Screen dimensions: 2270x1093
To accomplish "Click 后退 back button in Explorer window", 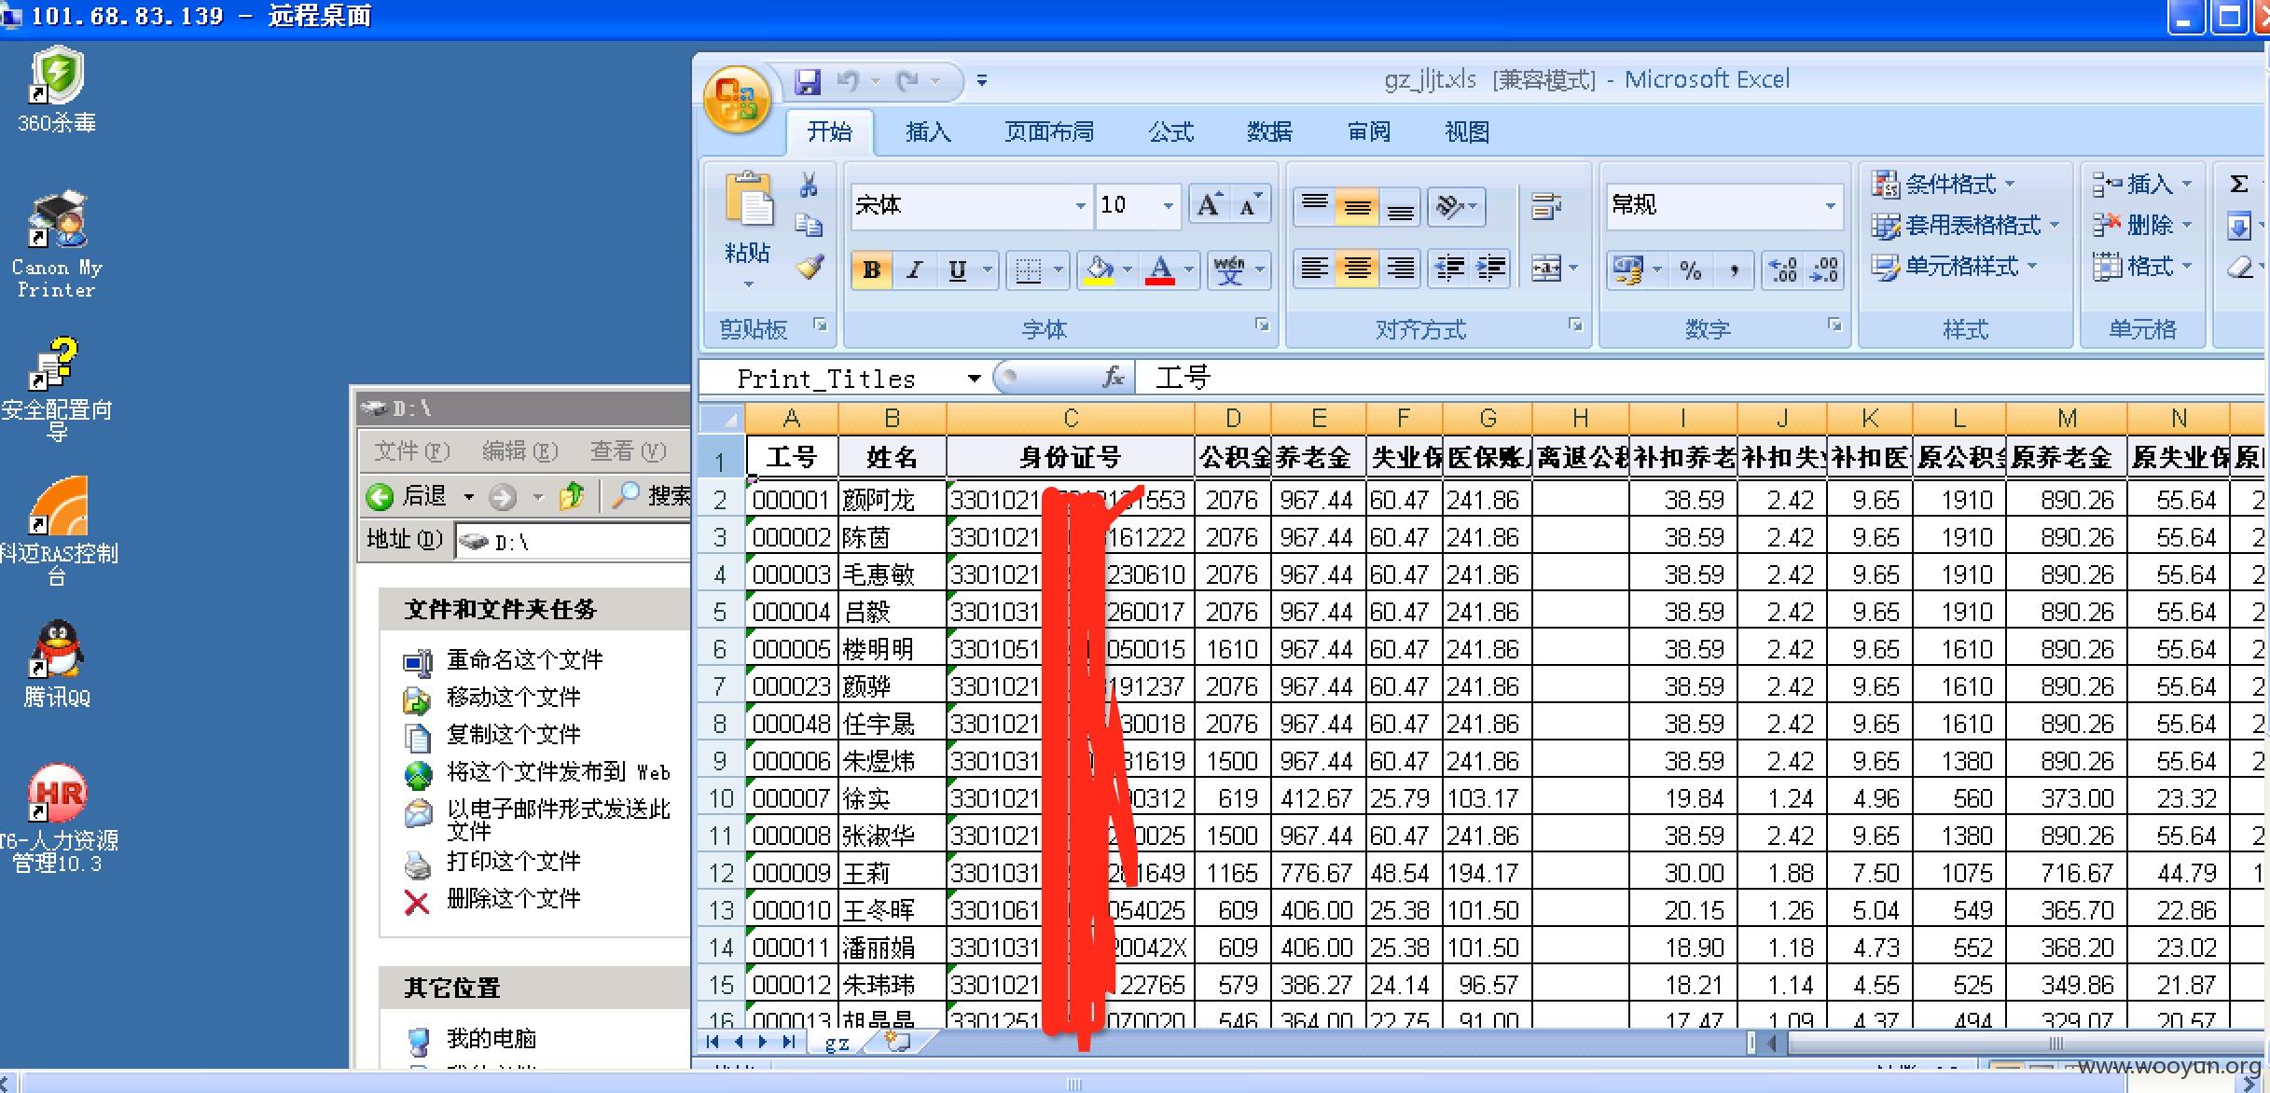I will (x=407, y=496).
